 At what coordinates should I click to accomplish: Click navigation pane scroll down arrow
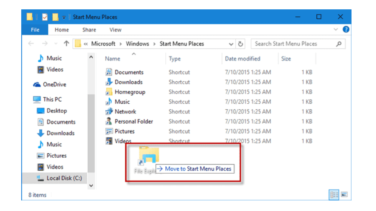91,185
